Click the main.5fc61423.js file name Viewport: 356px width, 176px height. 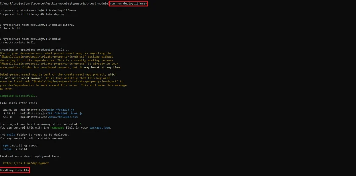pyautogui.click(x=63, y=109)
